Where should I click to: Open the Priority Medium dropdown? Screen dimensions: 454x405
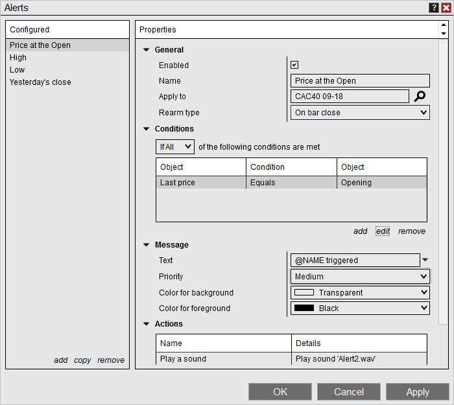pyautogui.click(x=360, y=276)
